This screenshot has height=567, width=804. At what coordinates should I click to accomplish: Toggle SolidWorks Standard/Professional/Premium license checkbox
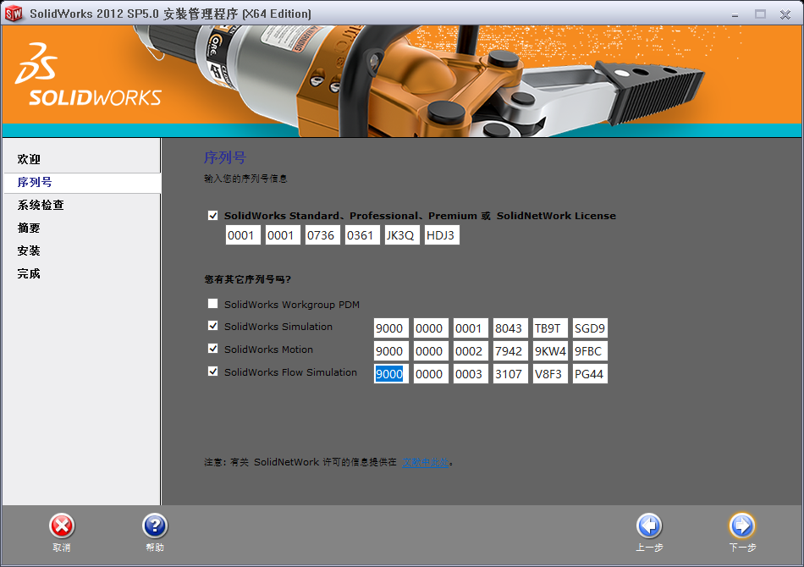[212, 215]
